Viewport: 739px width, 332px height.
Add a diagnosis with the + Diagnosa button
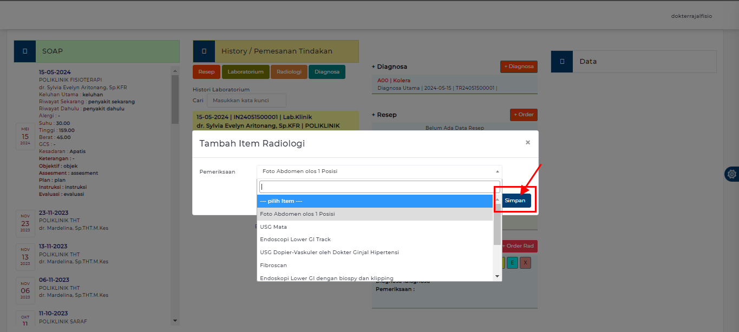[518, 67]
